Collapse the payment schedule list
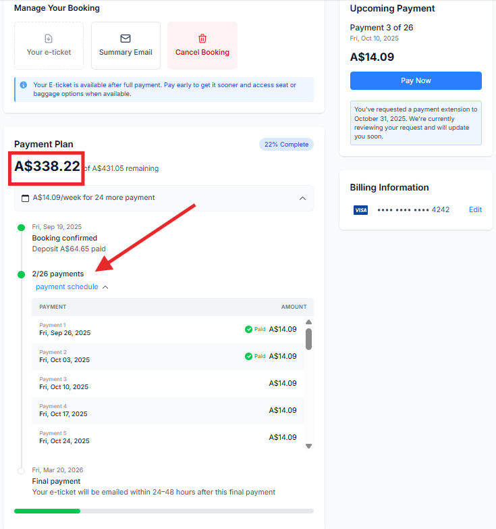This screenshot has width=496, height=529. click(105, 287)
